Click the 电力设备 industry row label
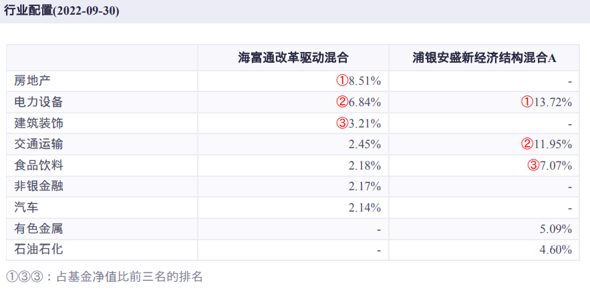This screenshot has height=295, width=590. [38, 102]
